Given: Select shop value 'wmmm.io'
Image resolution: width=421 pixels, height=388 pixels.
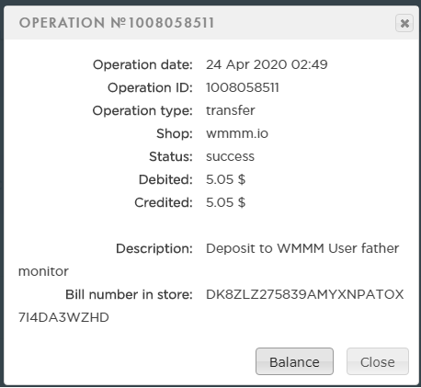Looking at the screenshot, I should coord(237,133).
